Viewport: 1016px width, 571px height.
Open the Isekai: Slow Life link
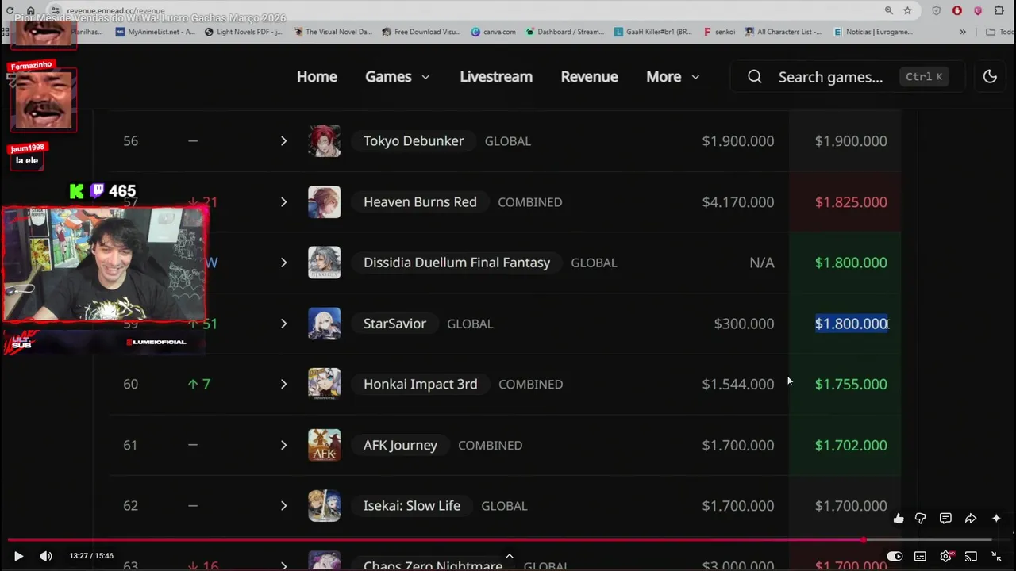click(x=411, y=506)
